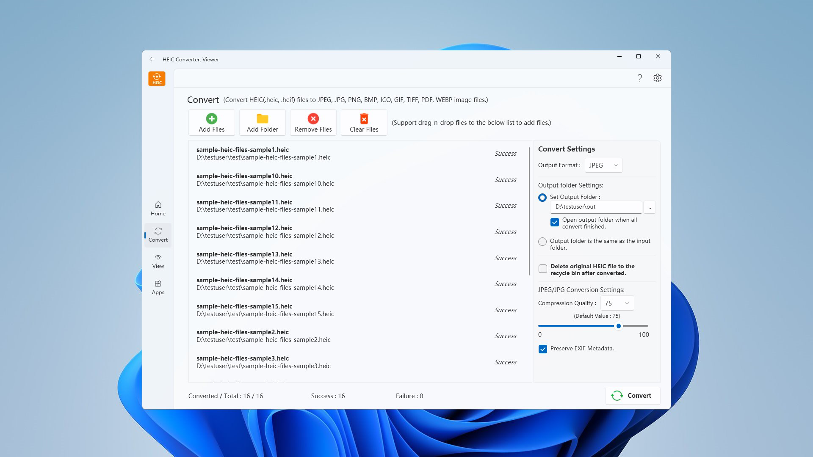The width and height of the screenshot is (813, 457).
Task: Select sample-heic-files-sample14.heic row
Action: click(x=358, y=284)
